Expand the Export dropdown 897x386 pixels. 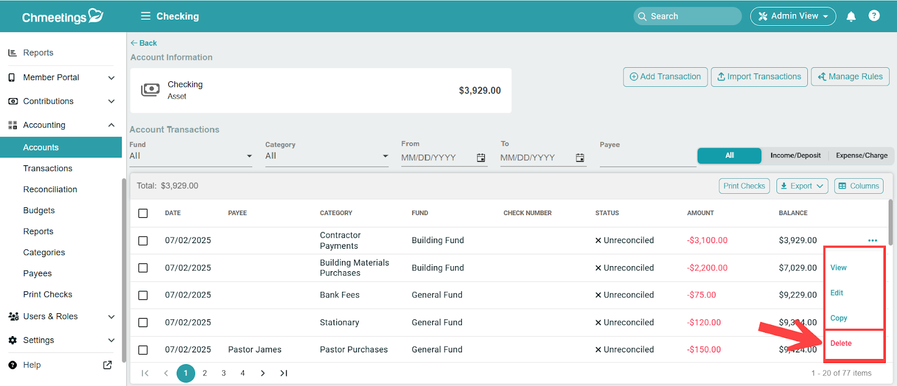pos(802,186)
